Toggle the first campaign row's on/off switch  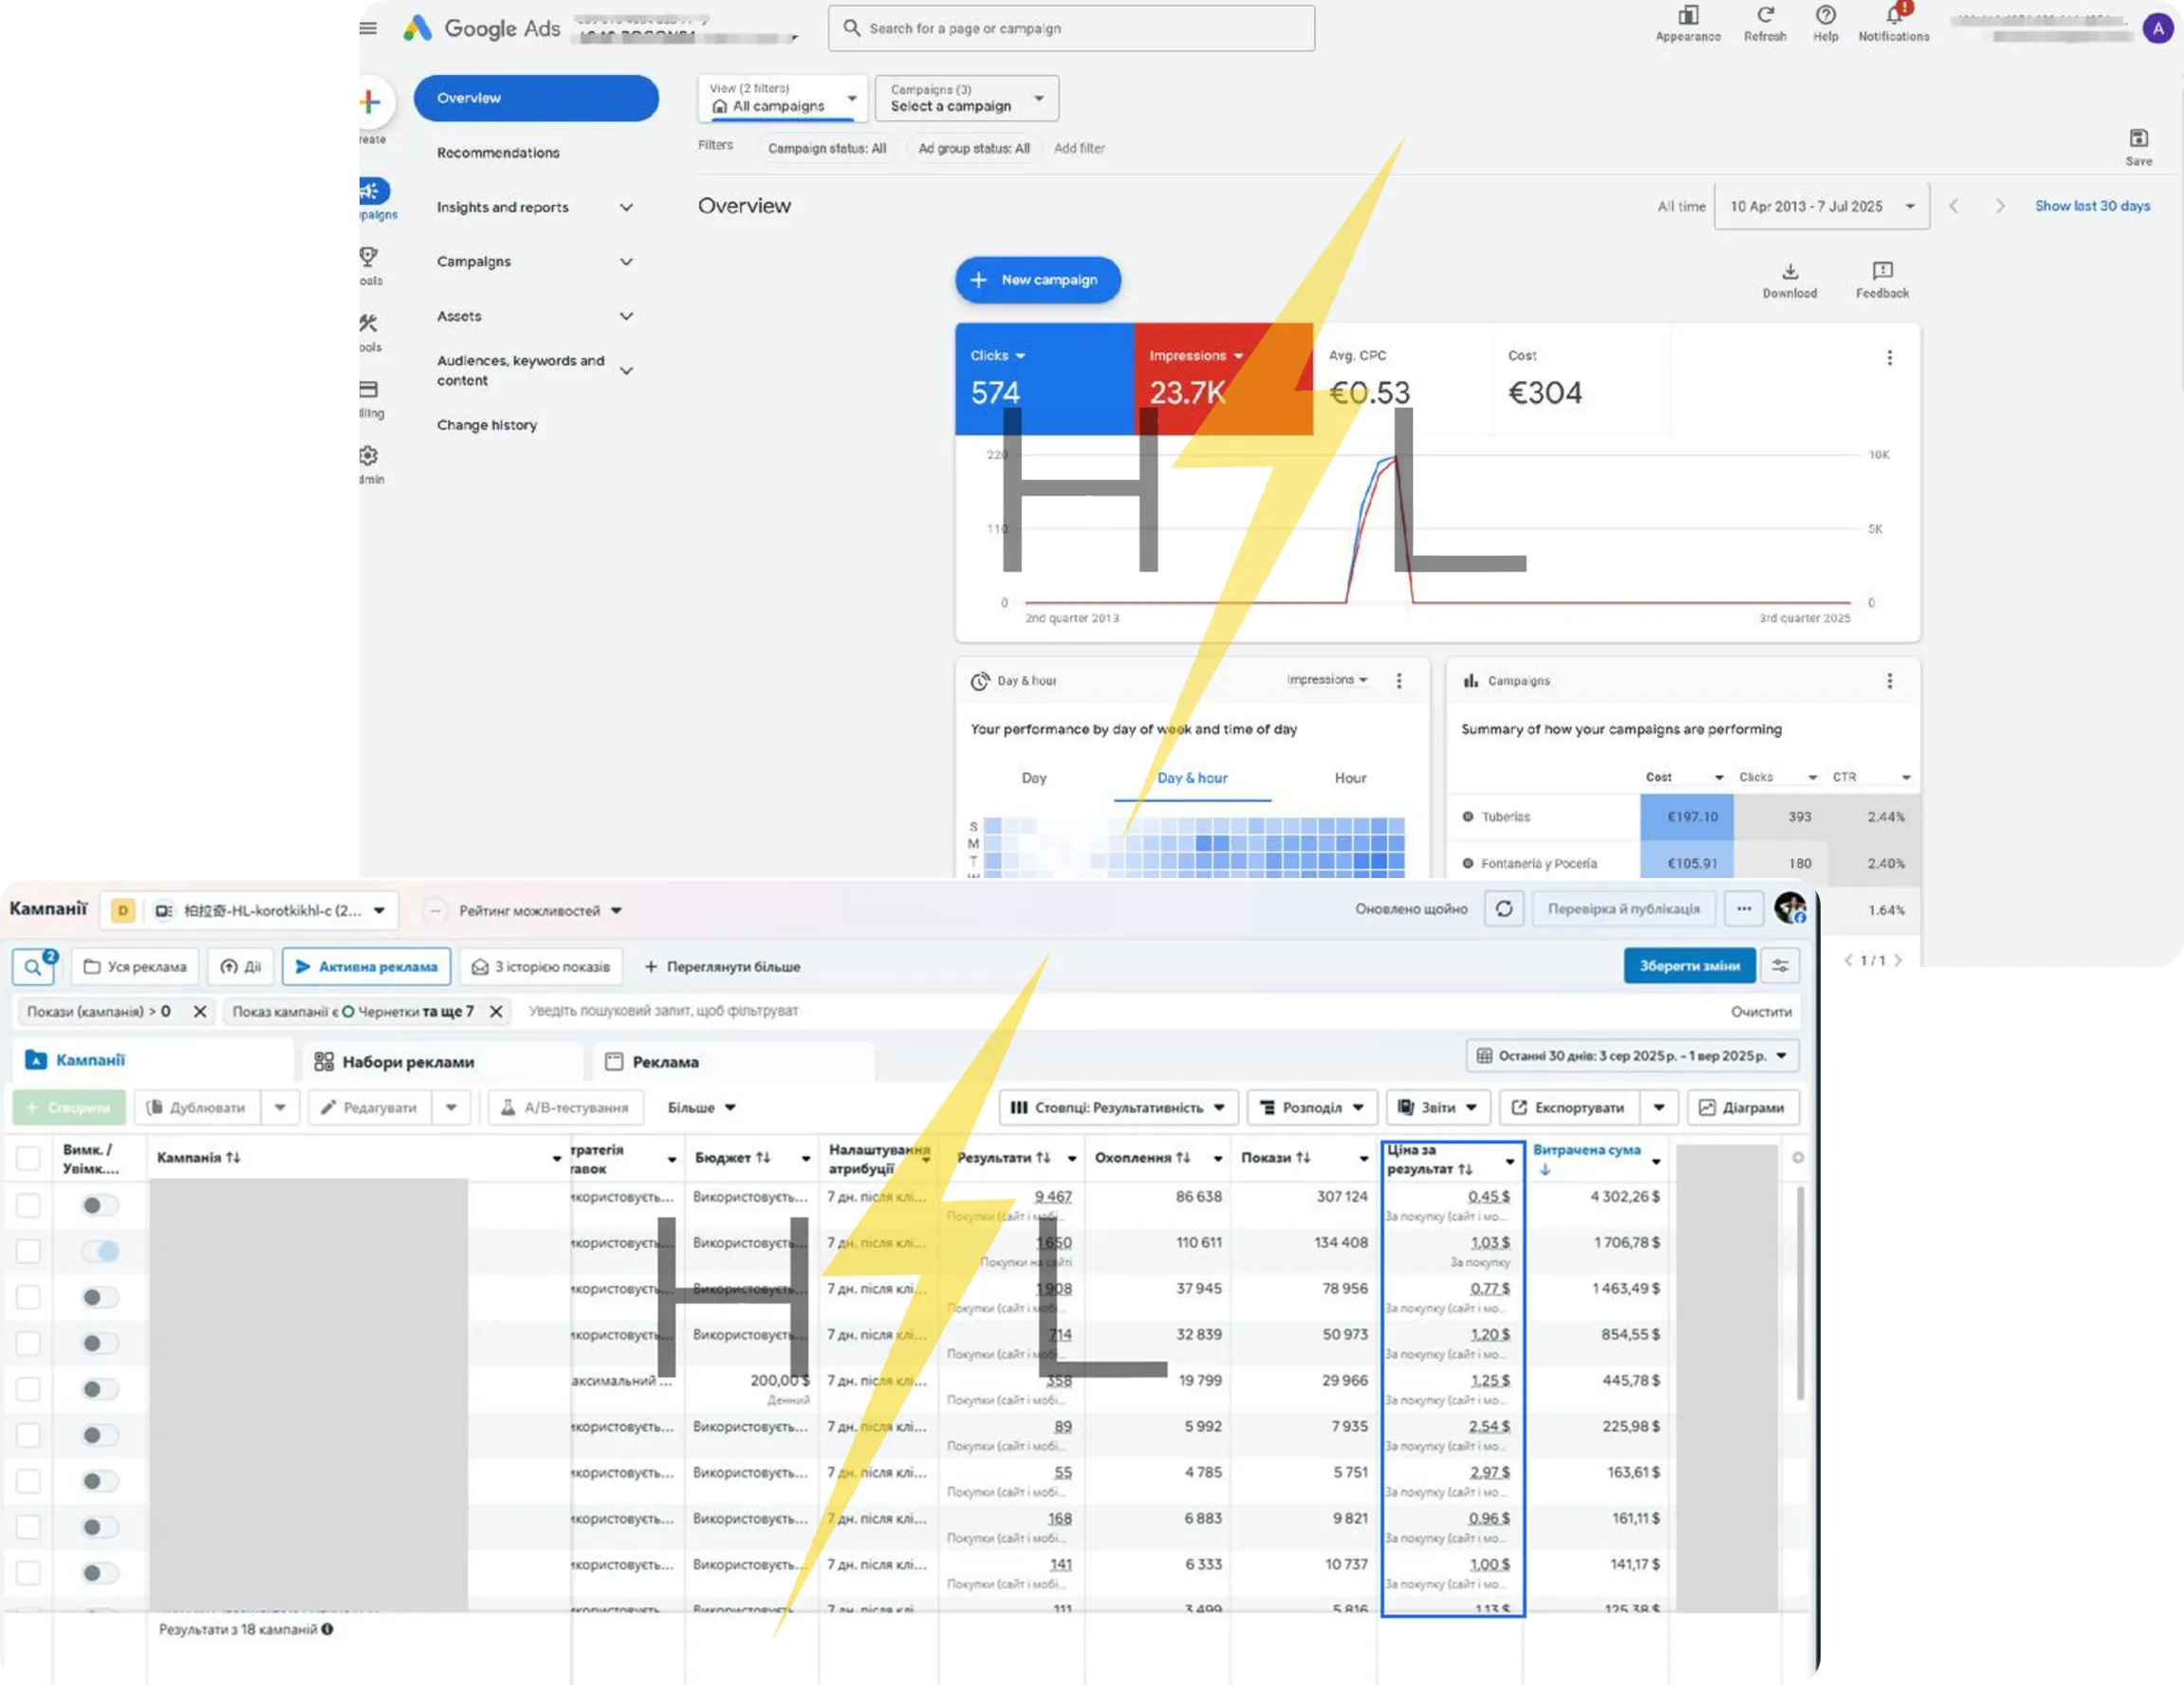click(100, 1205)
